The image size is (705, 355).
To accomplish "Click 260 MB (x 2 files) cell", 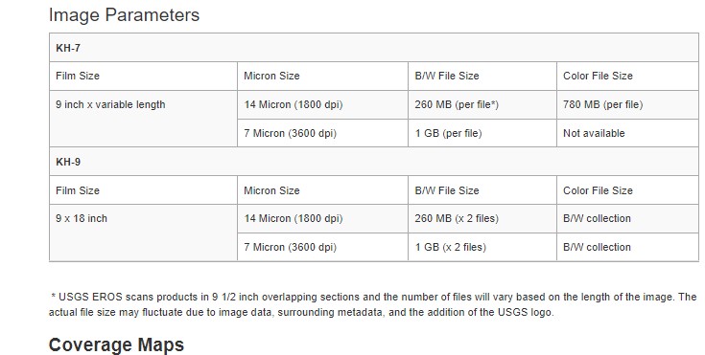I will point(482,218).
